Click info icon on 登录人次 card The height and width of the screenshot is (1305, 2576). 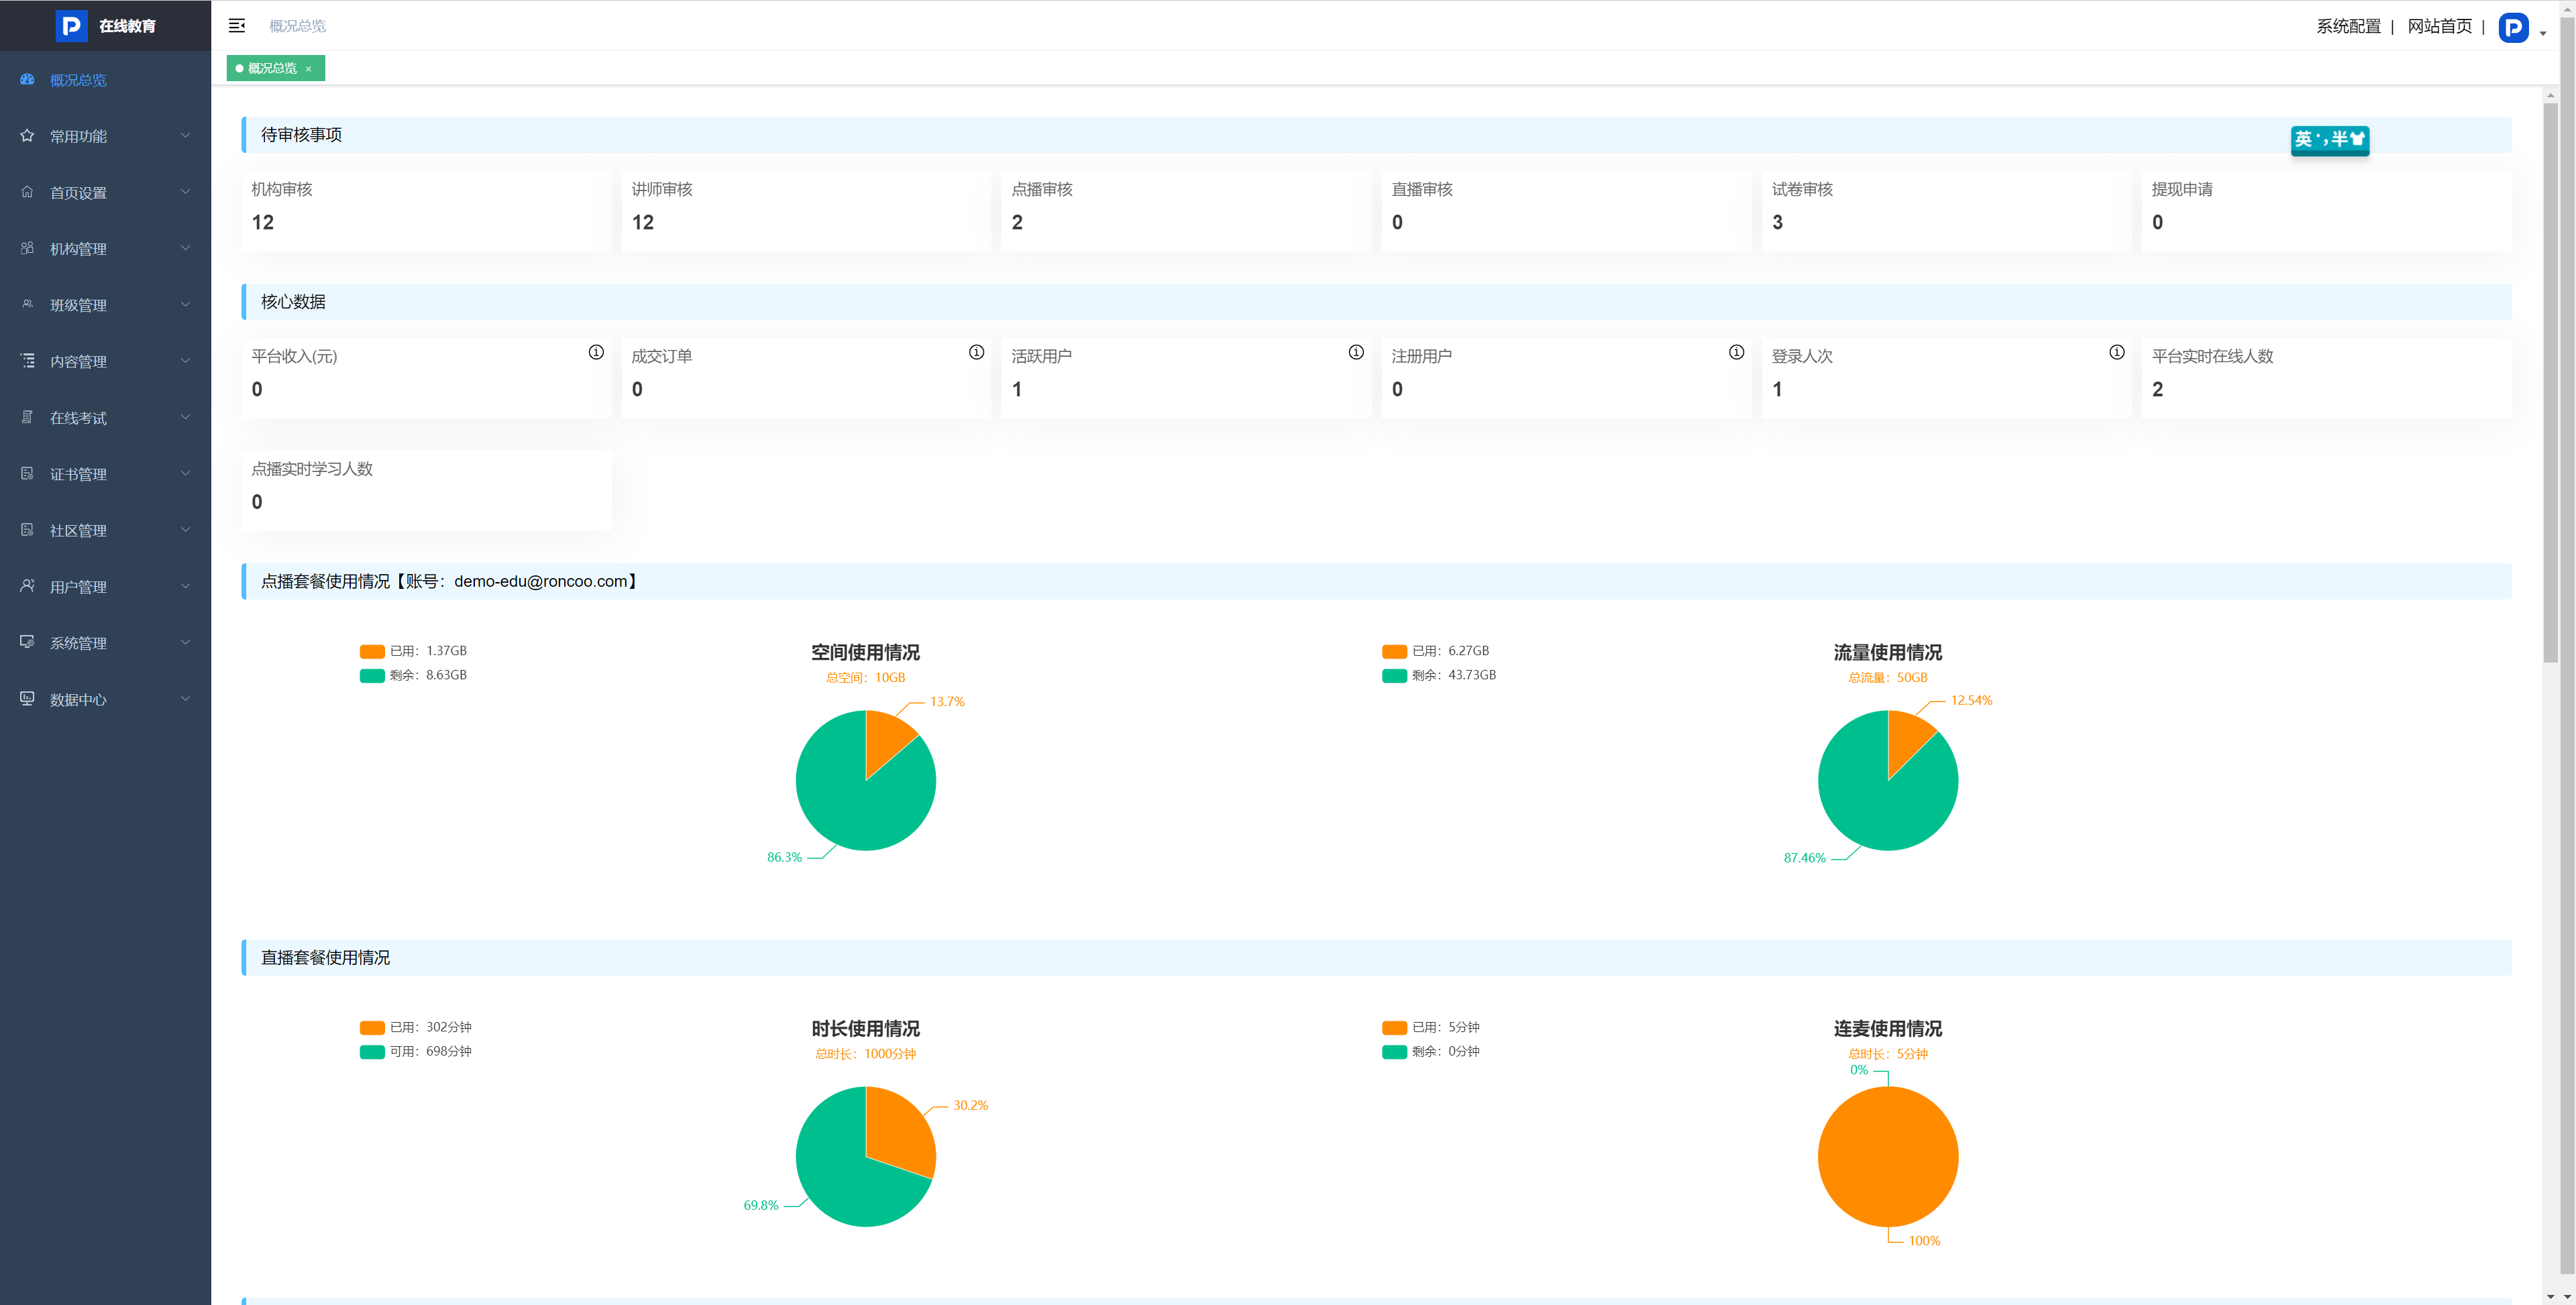(x=2116, y=352)
